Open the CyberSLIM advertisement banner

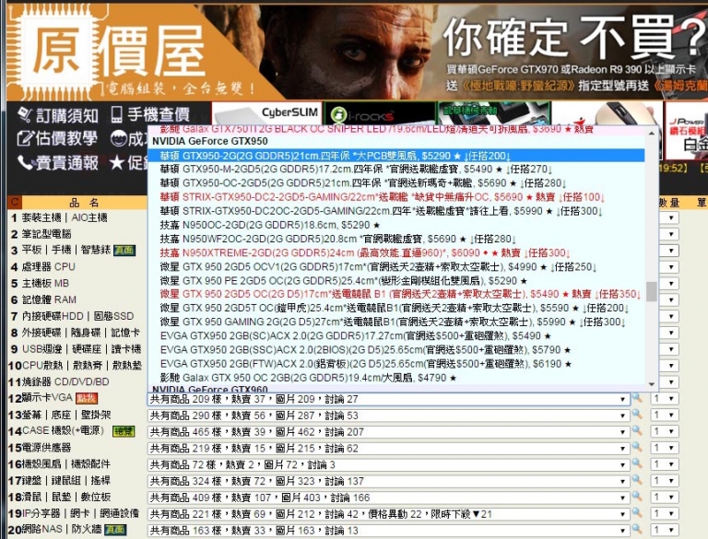click(x=266, y=113)
